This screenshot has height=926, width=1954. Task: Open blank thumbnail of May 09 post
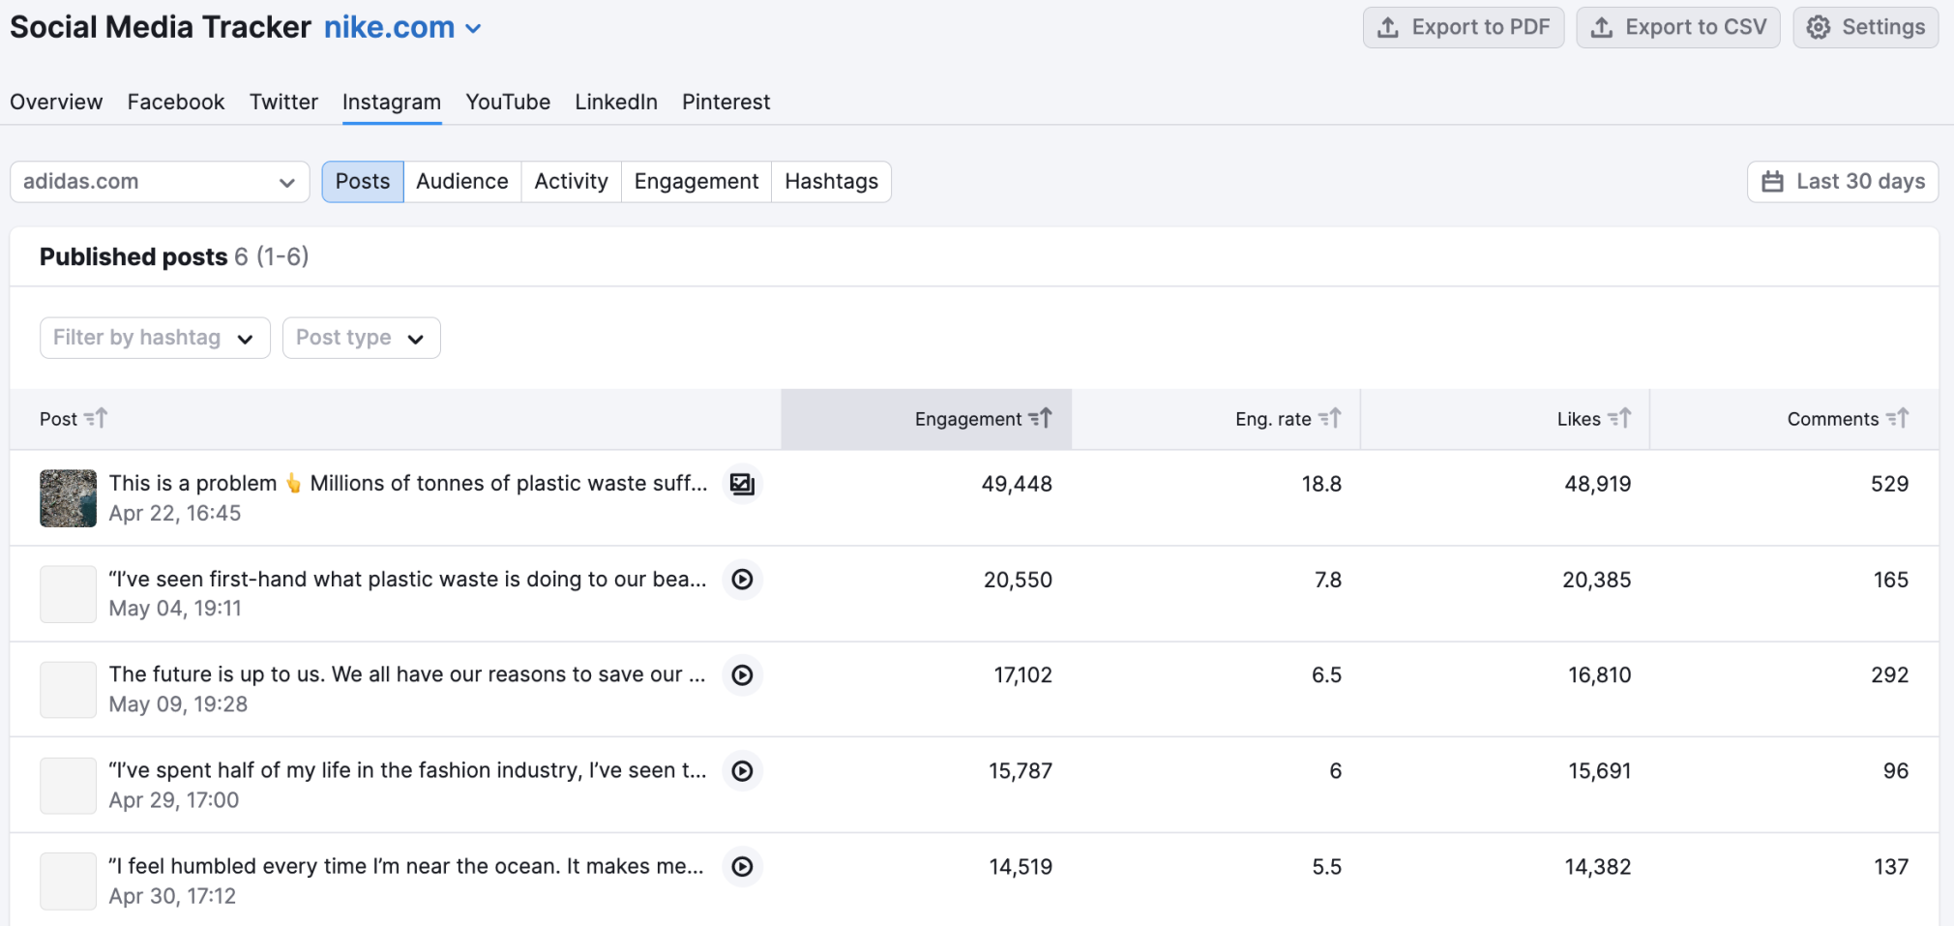click(68, 690)
